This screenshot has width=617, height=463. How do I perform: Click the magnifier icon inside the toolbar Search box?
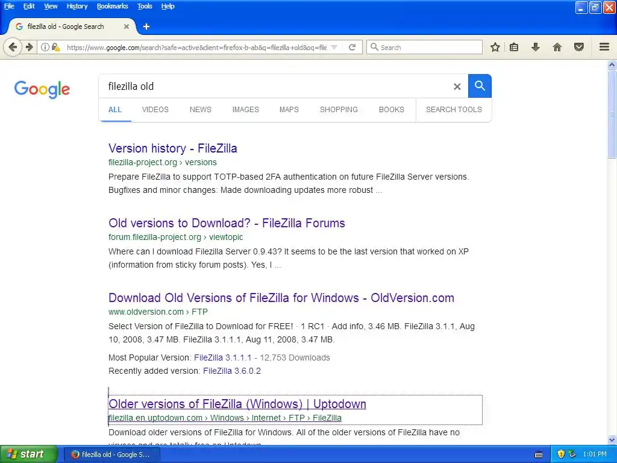pyautogui.click(x=374, y=47)
